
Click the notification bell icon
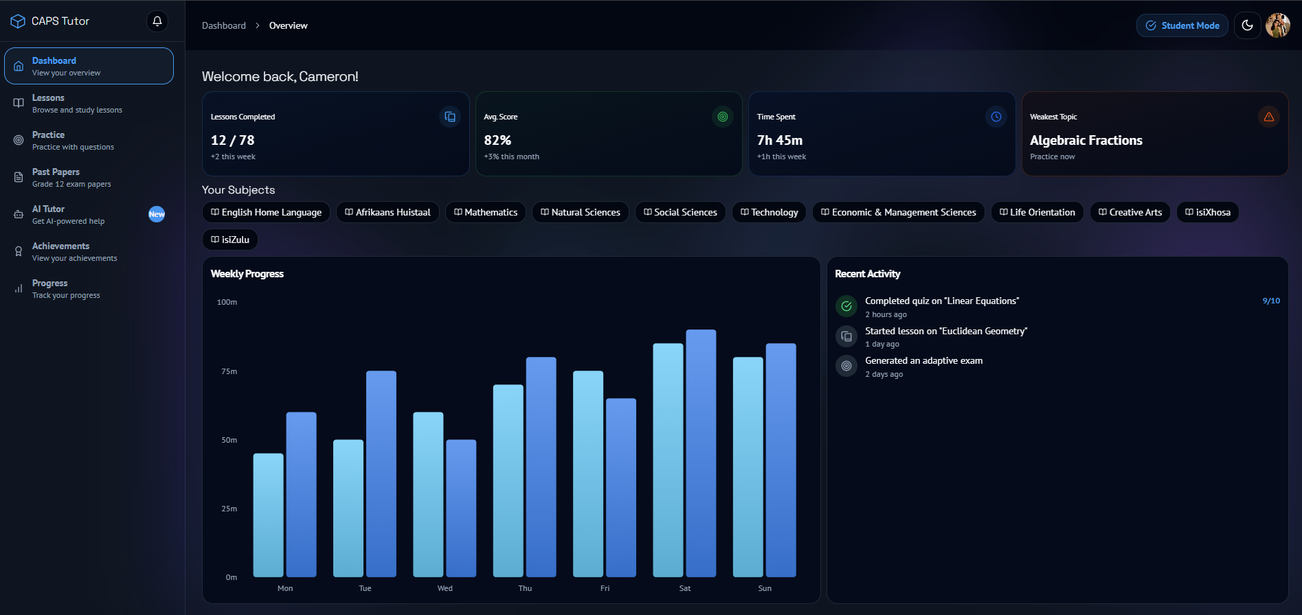pyautogui.click(x=157, y=21)
